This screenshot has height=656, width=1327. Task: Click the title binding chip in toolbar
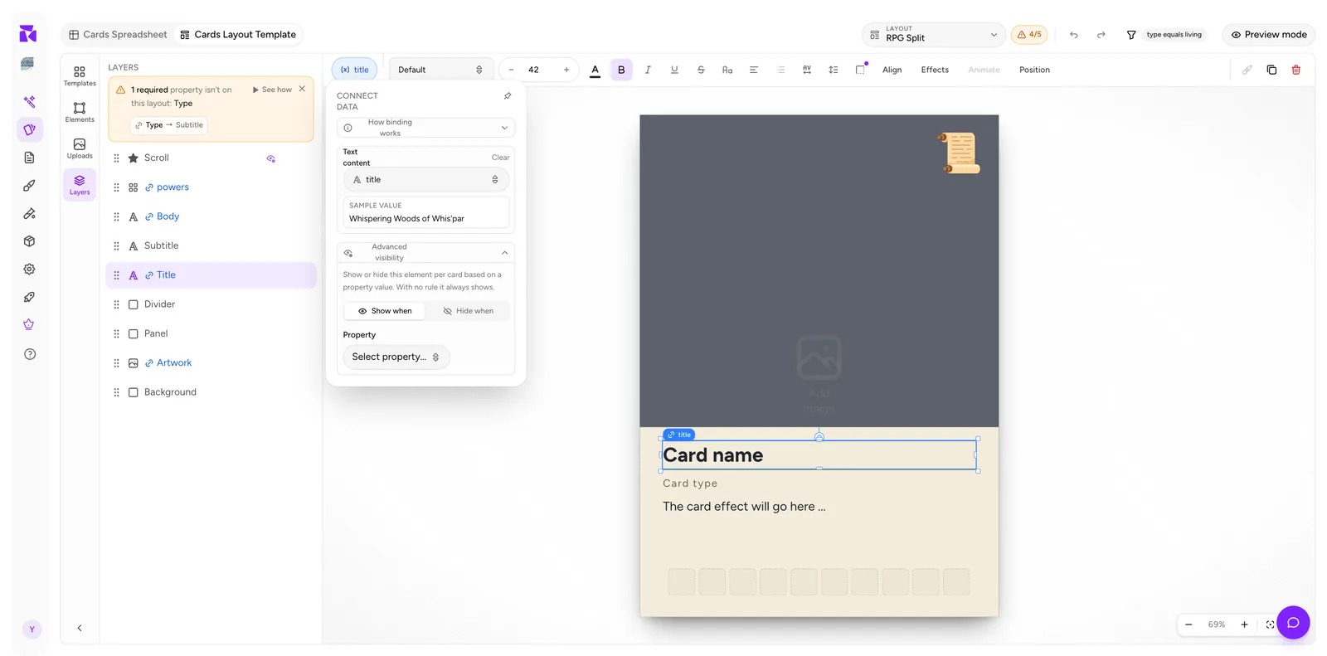pyautogui.click(x=355, y=70)
